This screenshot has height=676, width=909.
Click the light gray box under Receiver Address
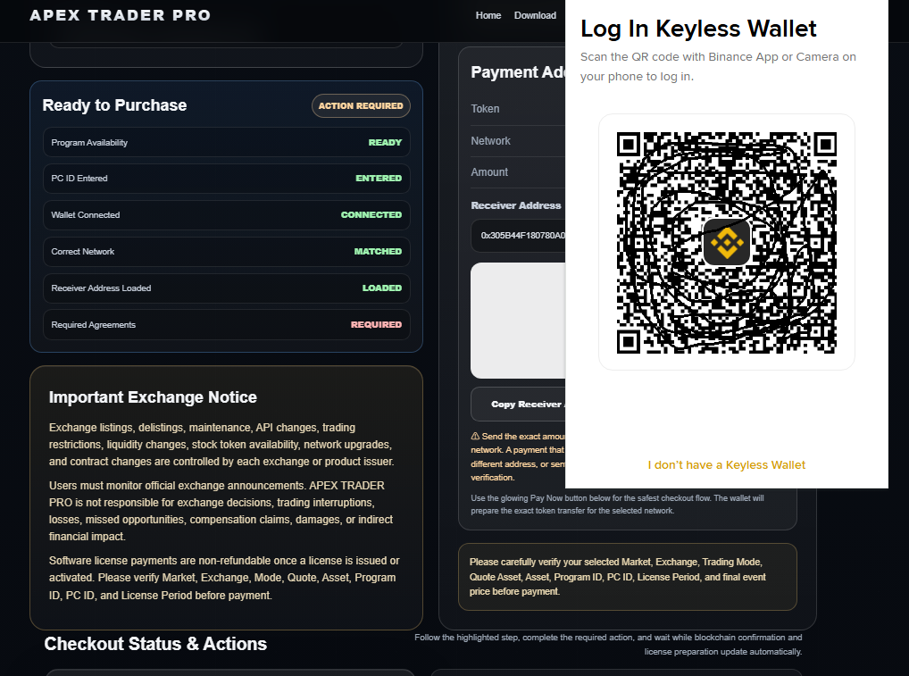(x=518, y=321)
